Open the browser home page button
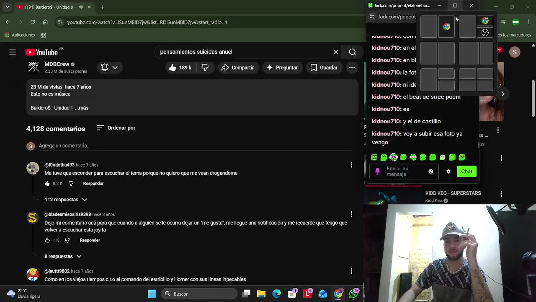This screenshot has width=536, height=302. pyautogui.click(x=45, y=22)
